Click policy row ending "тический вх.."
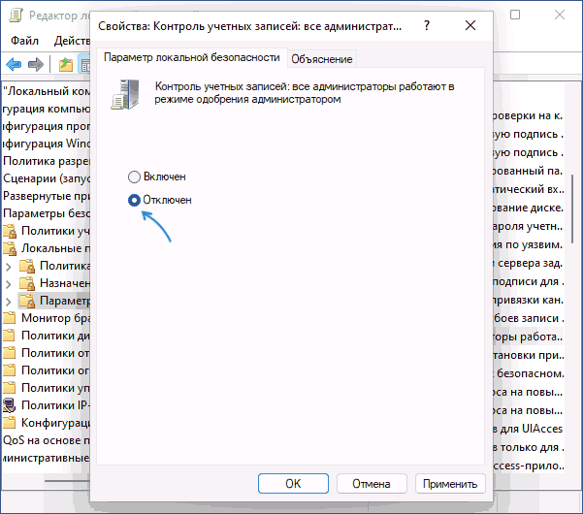 [x=529, y=189]
